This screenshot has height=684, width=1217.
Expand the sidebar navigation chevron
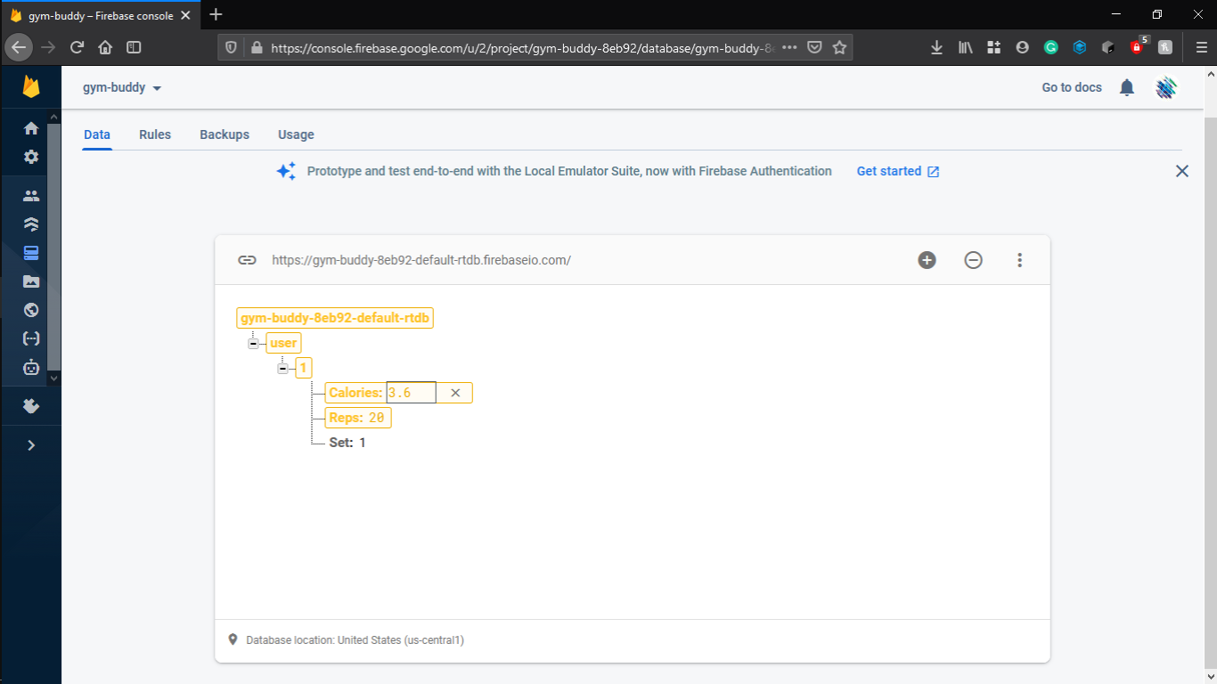coord(31,445)
